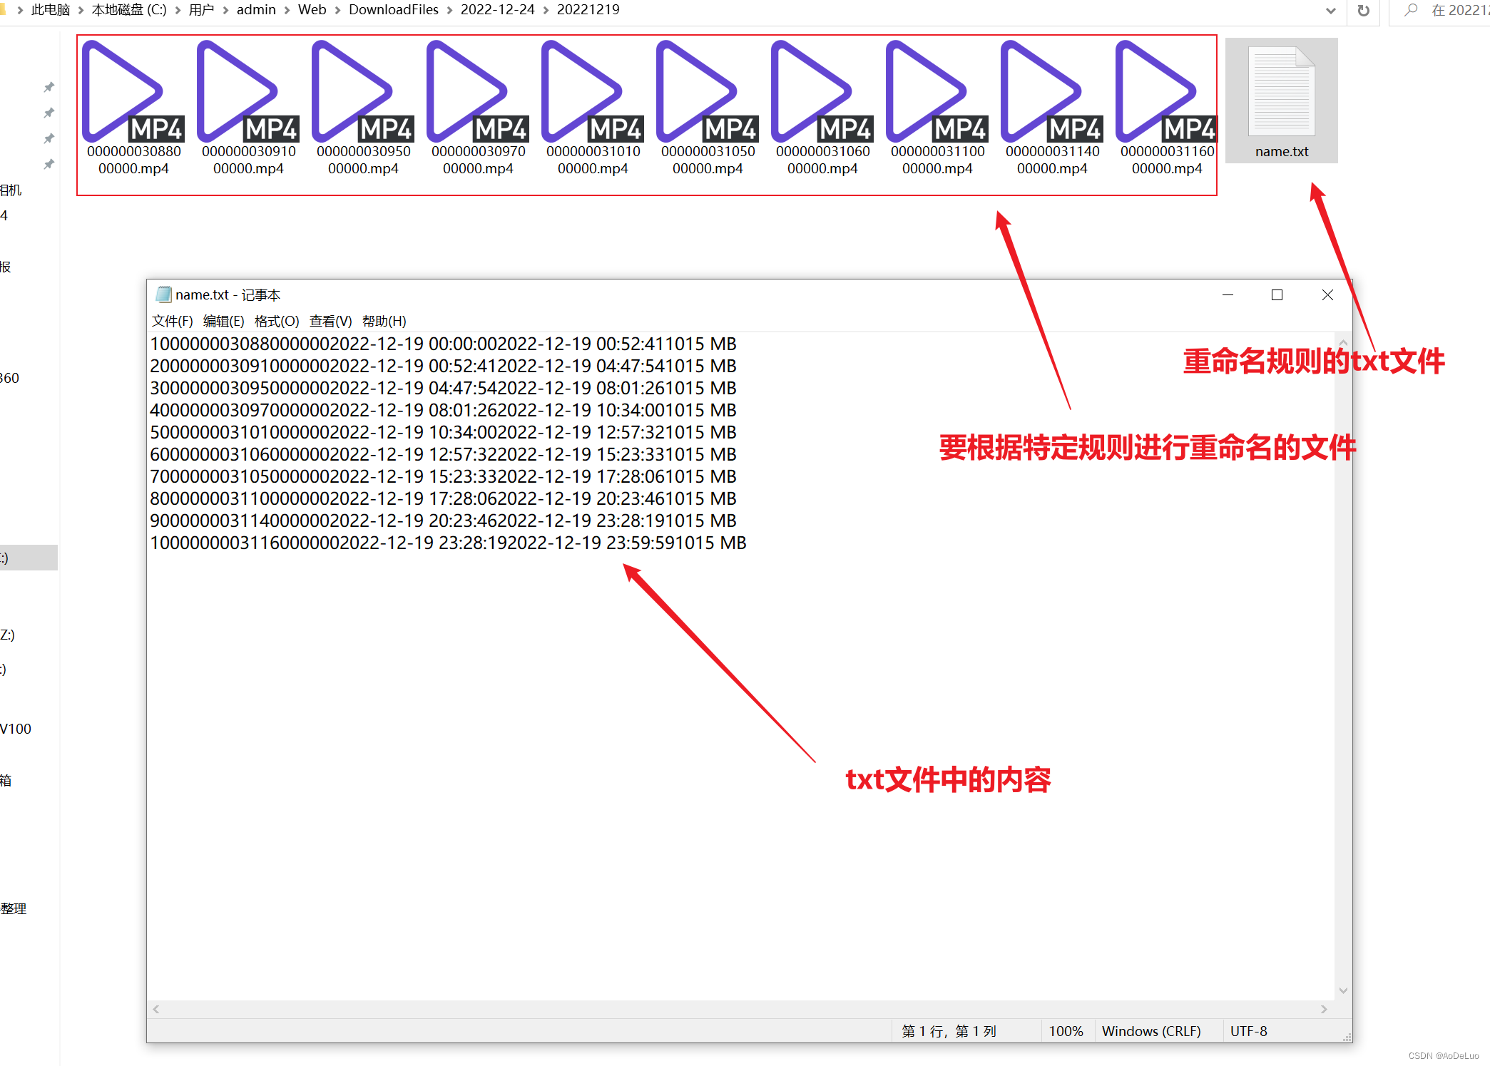Select the 00000003095000000.mp4 video file
Image resolution: width=1490 pixels, height=1066 pixels.
(363, 108)
